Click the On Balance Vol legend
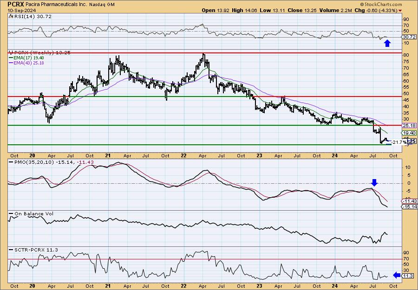418x290 pixels. tap(31, 214)
